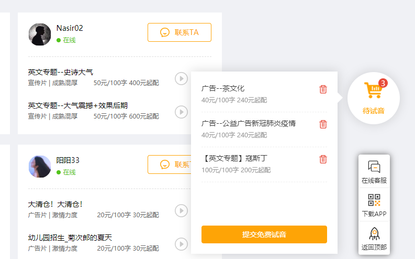Screen dimensions: 415x259
Task: Play the 大清仓！大清仓！ audio sample
Action: pyautogui.click(x=181, y=210)
